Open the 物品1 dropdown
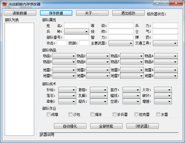Image resolution: width=185 pixels, height=143 pixels. (64, 56)
